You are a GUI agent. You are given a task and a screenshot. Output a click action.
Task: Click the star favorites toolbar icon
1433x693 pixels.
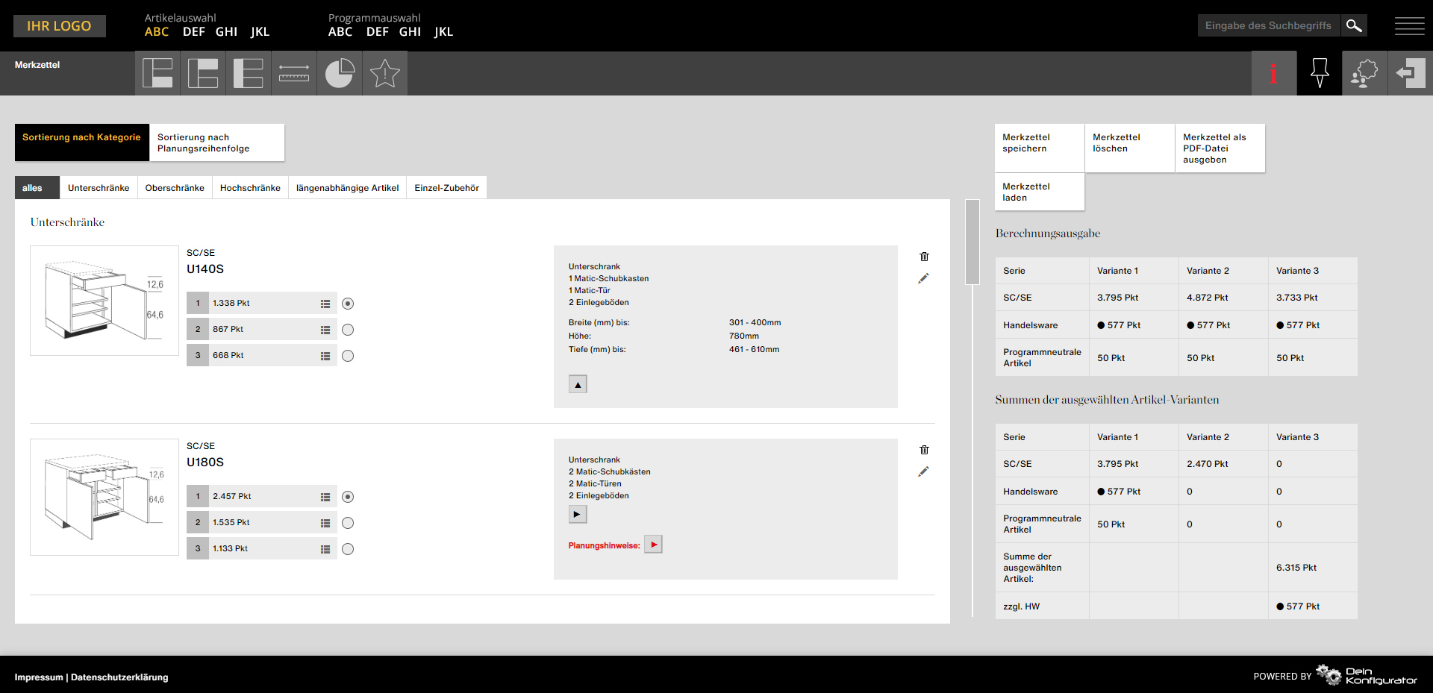(x=385, y=73)
